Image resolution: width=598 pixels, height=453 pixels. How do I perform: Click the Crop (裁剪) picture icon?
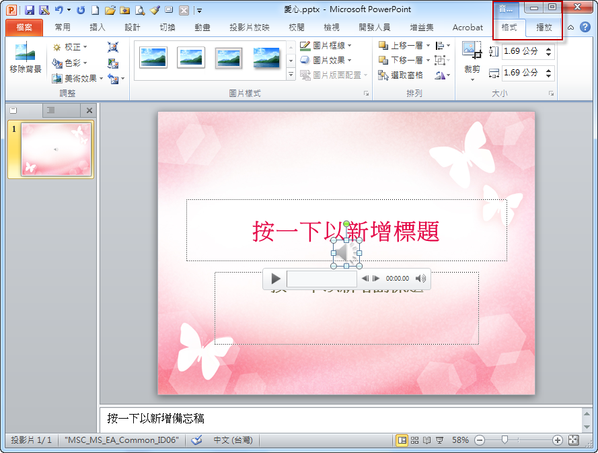[x=472, y=50]
